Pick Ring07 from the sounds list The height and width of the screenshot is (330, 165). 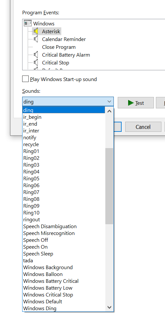coord(64,192)
